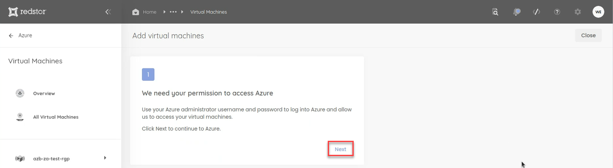The width and height of the screenshot is (613, 168).
Task: Go back to Azure via arrow
Action: coord(11,35)
